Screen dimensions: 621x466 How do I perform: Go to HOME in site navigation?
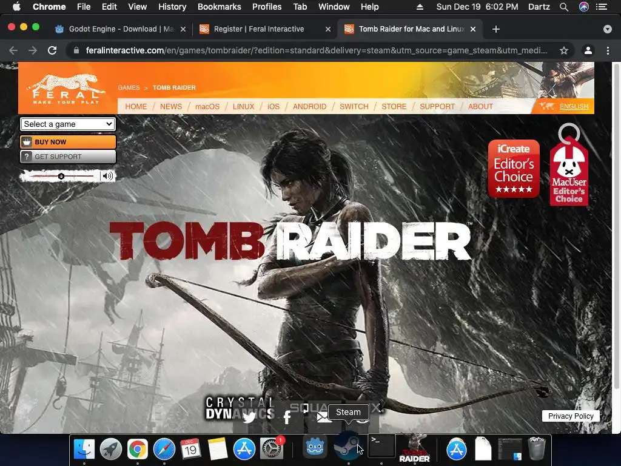click(x=136, y=107)
